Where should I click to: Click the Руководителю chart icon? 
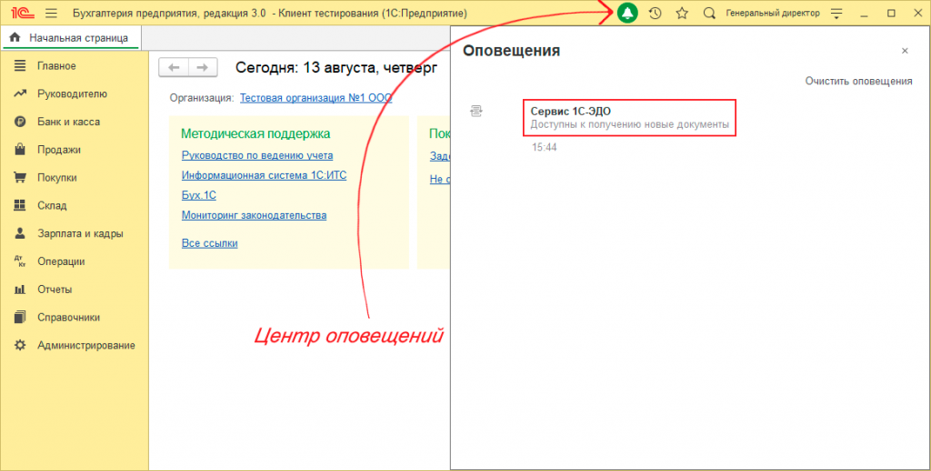pyautogui.click(x=20, y=93)
